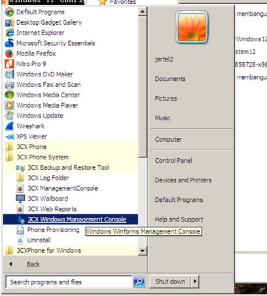Open Default Programs in right pane
267x296 pixels.
[x=179, y=200]
